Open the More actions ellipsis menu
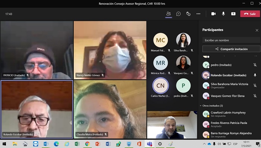This screenshot has height=148, width=261. point(198,14)
